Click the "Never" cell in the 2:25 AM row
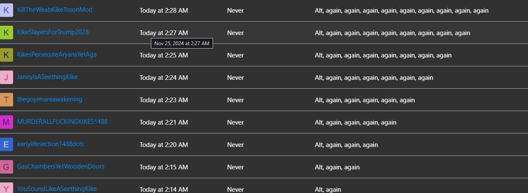 [x=235, y=55]
